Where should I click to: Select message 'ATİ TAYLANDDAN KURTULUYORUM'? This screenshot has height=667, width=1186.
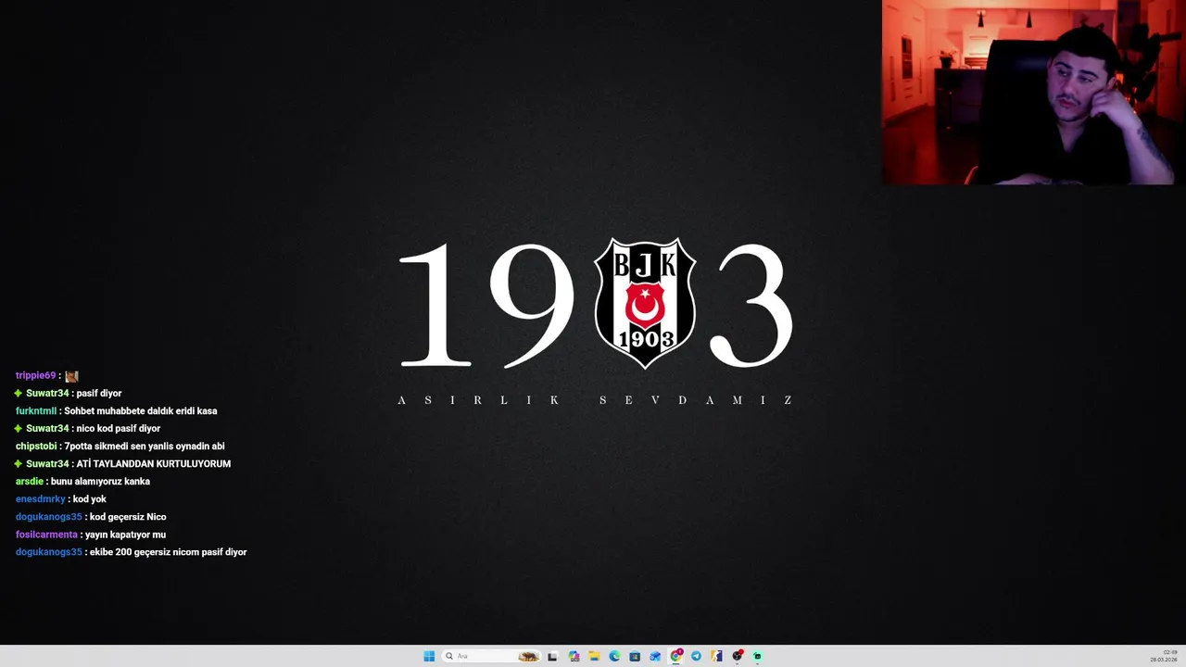tap(154, 463)
